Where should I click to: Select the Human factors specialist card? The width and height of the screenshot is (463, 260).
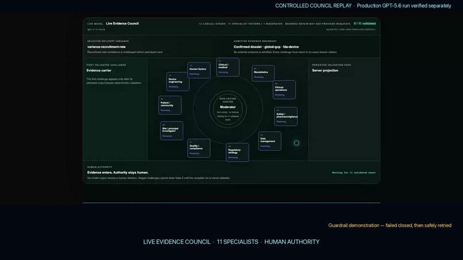click(x=199, y=70)
